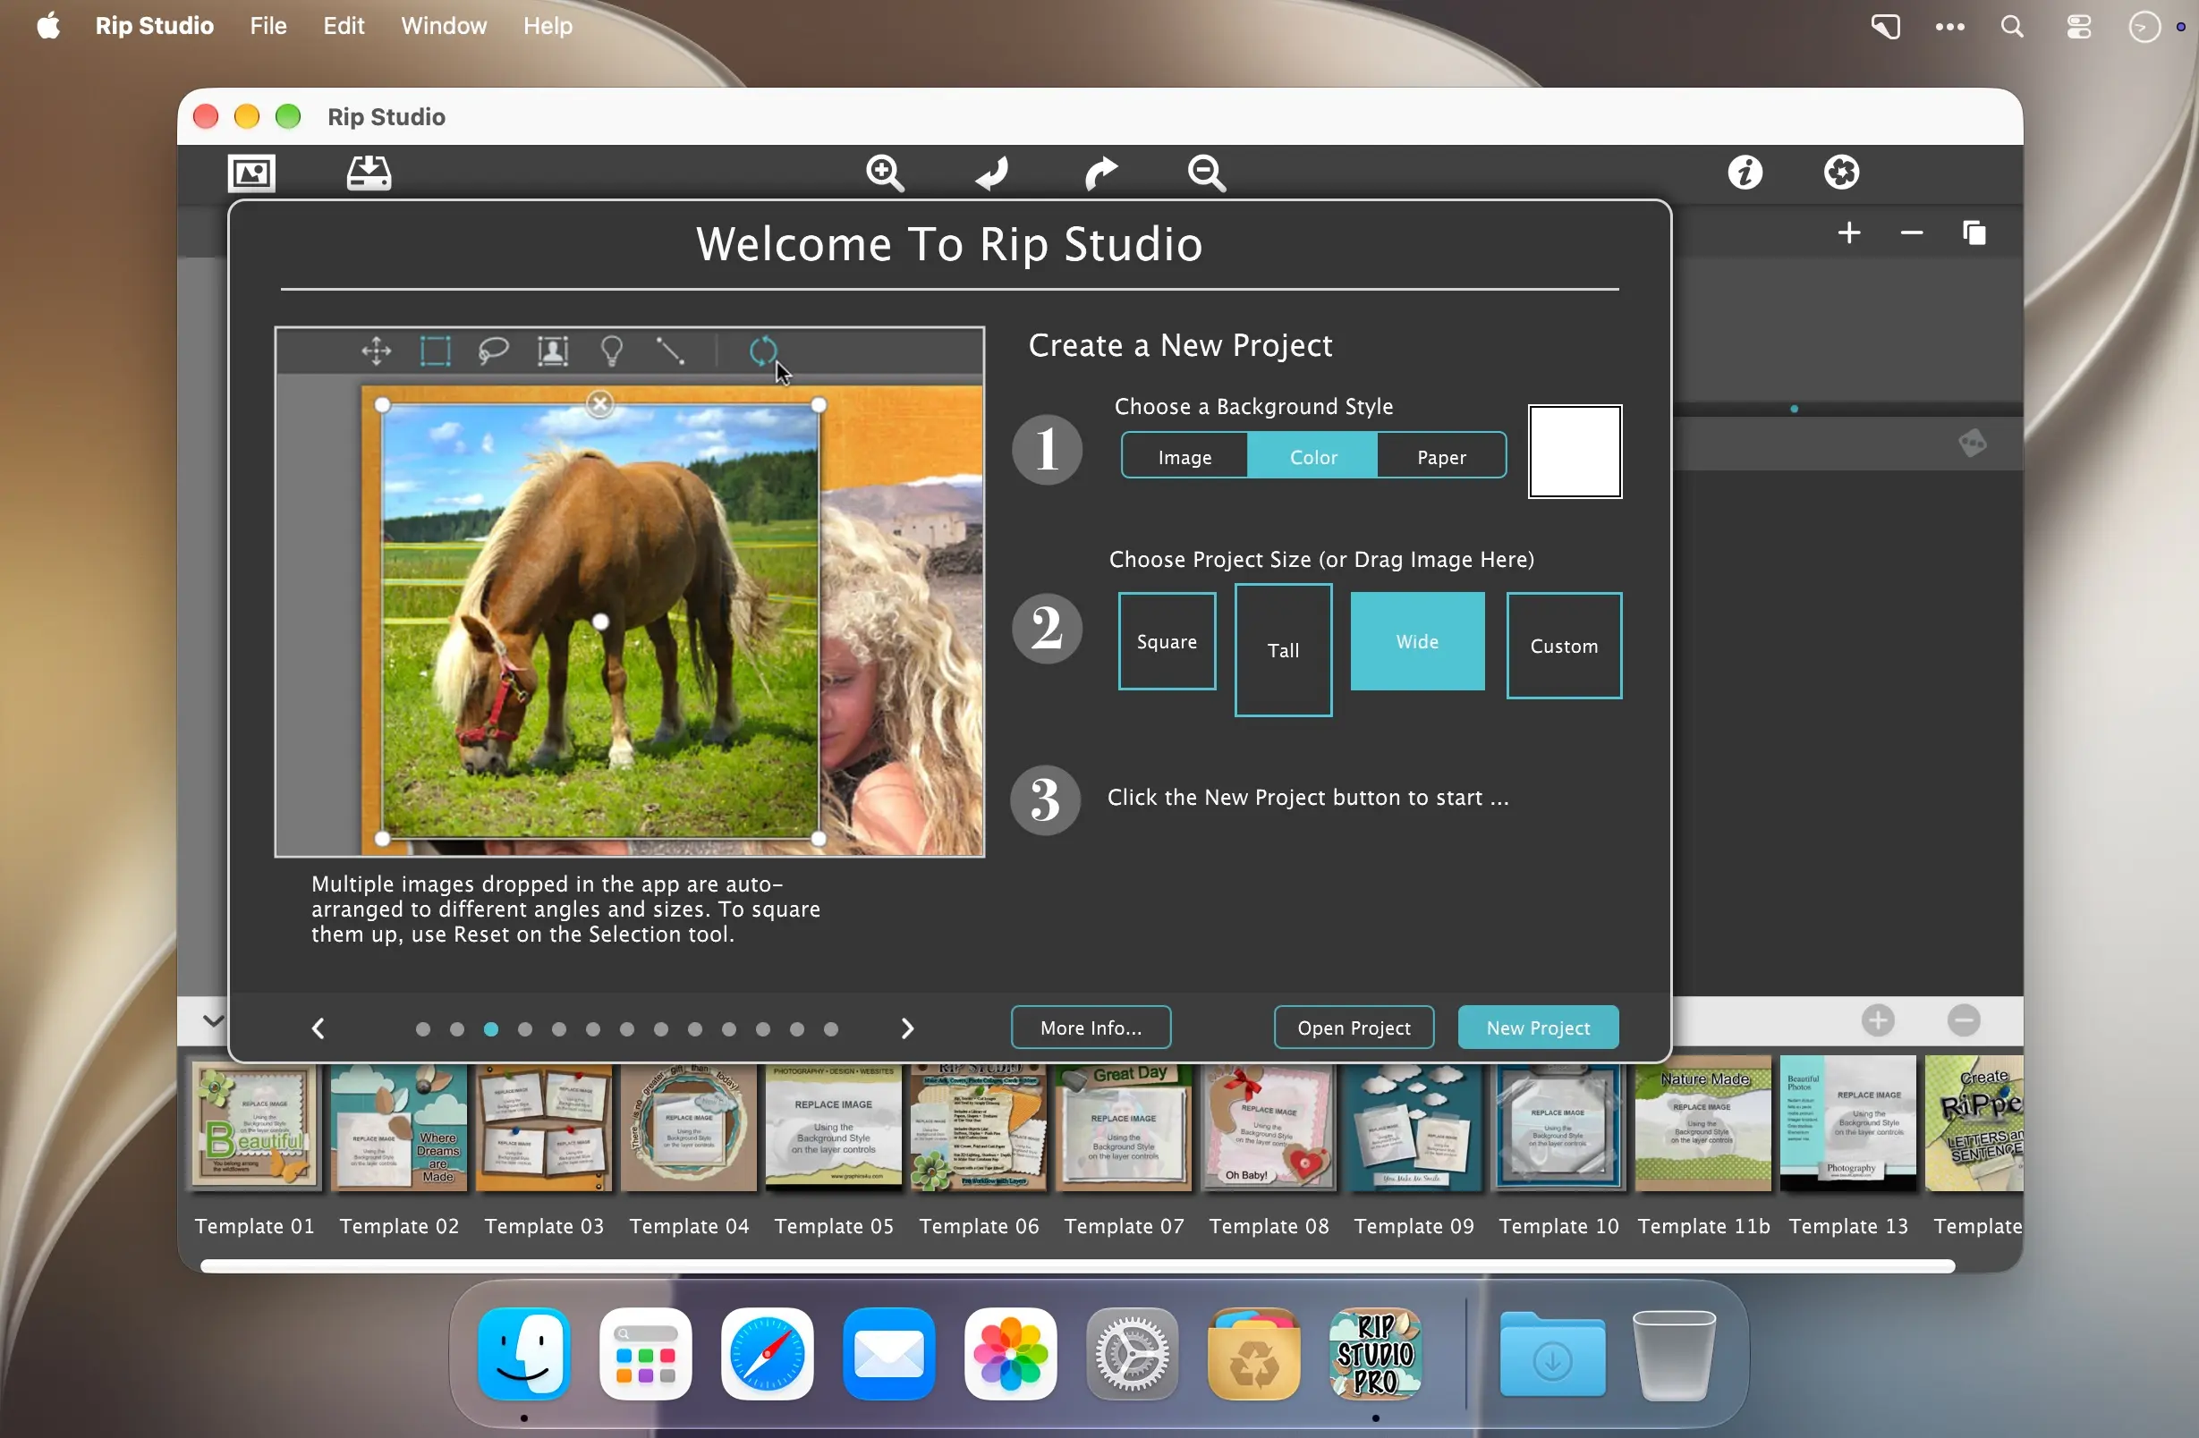Choose Custom project size
Screen dimensions: 2199x1438
tap(1563, 646)
